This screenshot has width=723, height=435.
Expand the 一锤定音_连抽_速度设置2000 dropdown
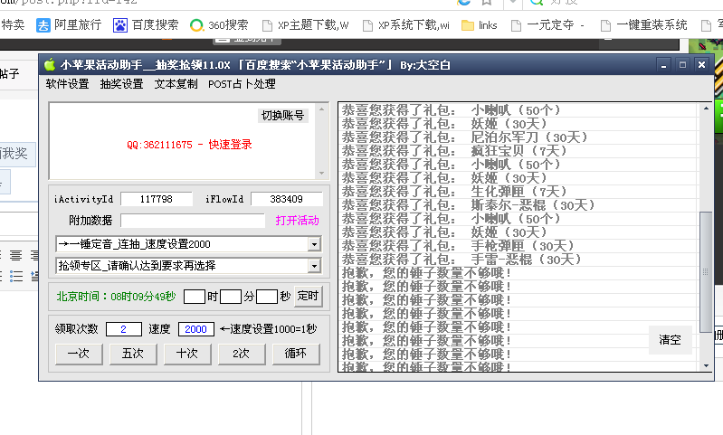point(314,244)
